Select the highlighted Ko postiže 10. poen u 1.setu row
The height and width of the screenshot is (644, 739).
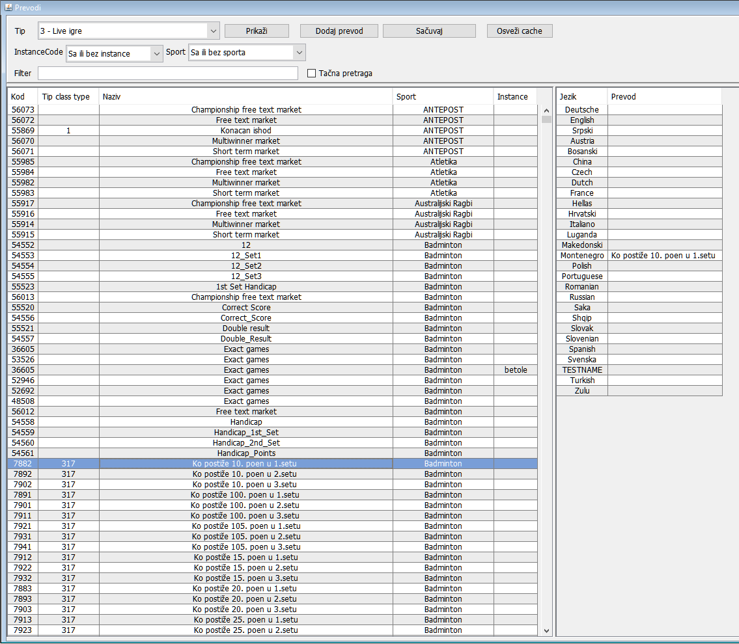pos(272,464)
